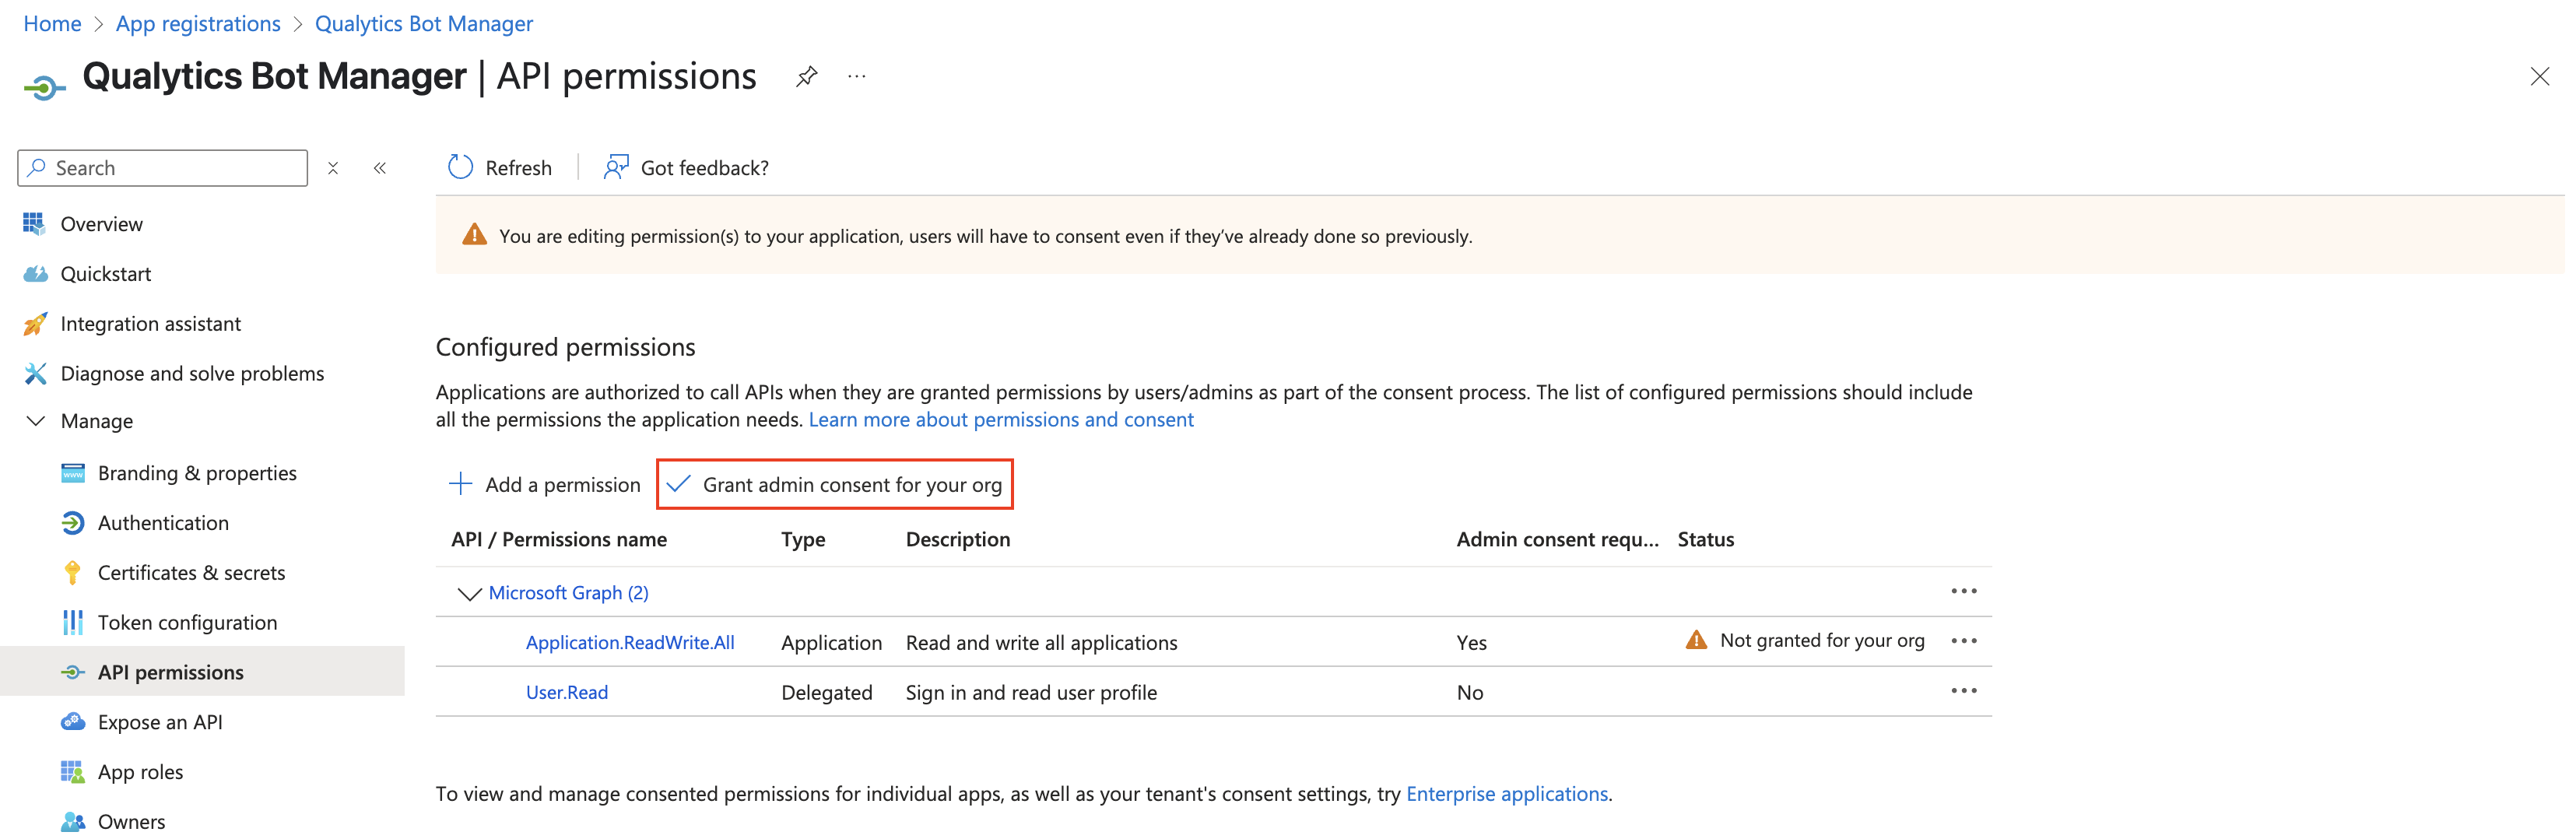Open ellipsis menu for User.Read row

tap(1963, 691)
